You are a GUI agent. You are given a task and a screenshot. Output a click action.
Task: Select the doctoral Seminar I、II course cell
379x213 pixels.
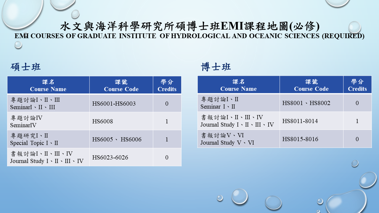pos(239,103)
